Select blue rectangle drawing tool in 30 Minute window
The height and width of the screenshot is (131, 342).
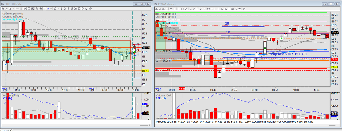pos(48,9)
